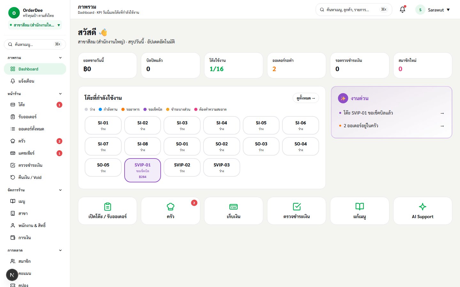Open ออเดอร์ทั้งหมด menu item
This screenshot has height=287, width=460.
tap(35, 129)
